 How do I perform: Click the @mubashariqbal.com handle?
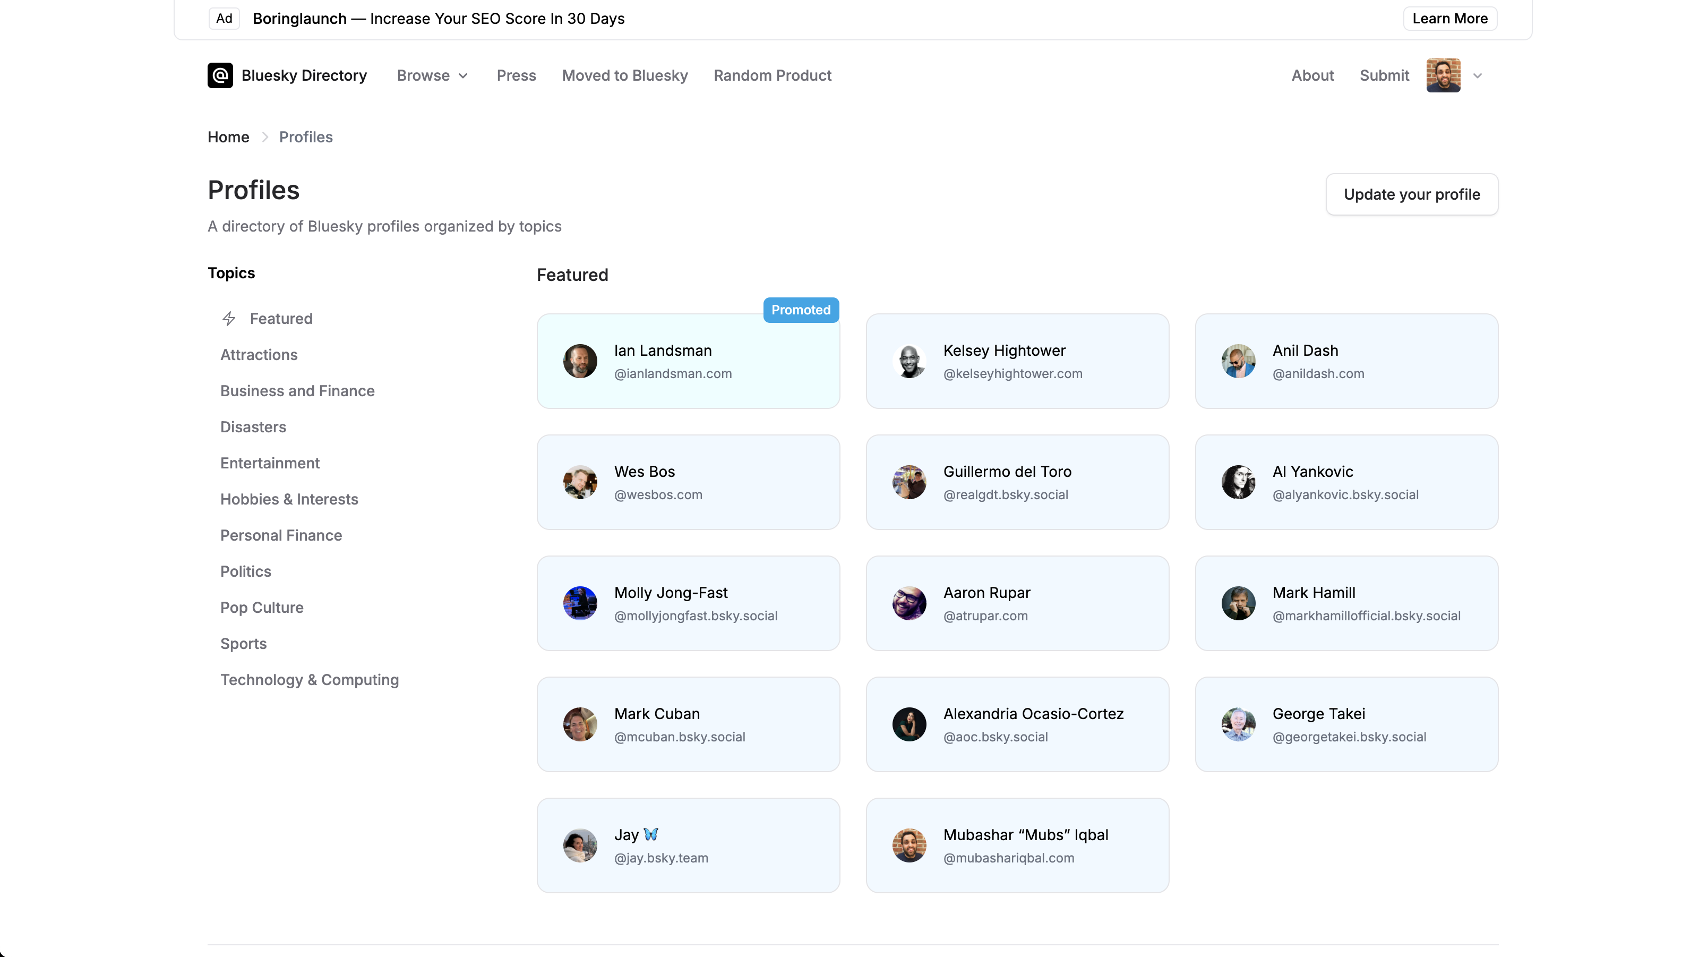pos(1008,858)
